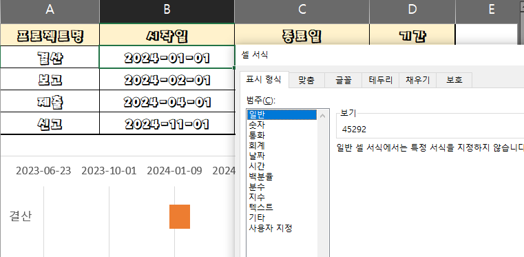524x257 pixels.
Task: Click the orange 결산 bar in chart
Action: click(x=180, y=216)
